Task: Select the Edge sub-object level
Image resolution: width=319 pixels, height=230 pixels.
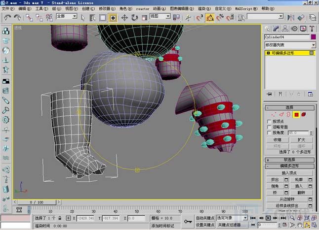Action: 281,115
